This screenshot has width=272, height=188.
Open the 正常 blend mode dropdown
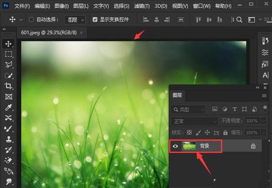pyautogui.click(x=194, y=121)
